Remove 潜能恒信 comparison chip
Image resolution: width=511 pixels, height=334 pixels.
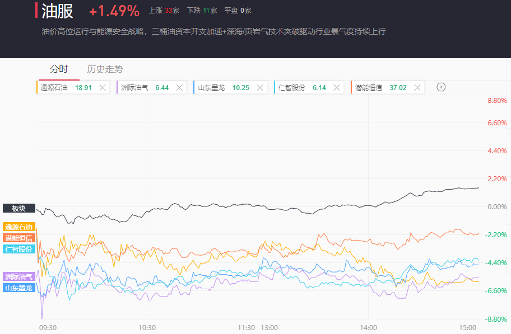point(417,88)
